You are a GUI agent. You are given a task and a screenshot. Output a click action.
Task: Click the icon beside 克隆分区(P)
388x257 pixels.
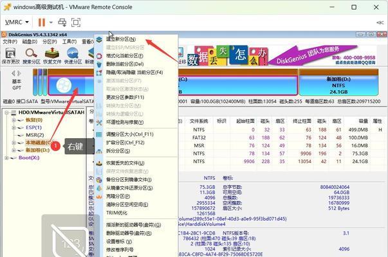pyautogui.click(x=99, y=197)
